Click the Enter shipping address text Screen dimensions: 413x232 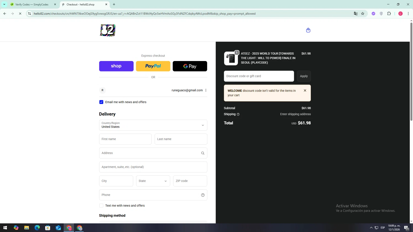point(295,114)
